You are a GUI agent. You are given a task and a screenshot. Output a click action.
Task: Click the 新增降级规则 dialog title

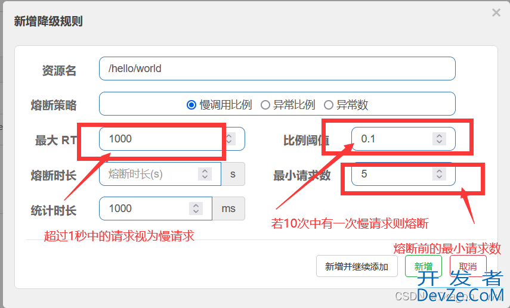pyautogui.click(x=48, y=21)
